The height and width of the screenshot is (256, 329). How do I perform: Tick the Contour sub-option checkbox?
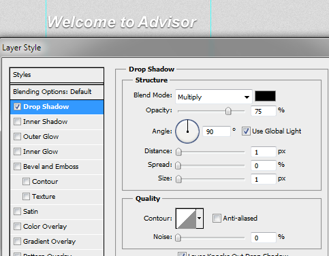[x=26, y=182]
